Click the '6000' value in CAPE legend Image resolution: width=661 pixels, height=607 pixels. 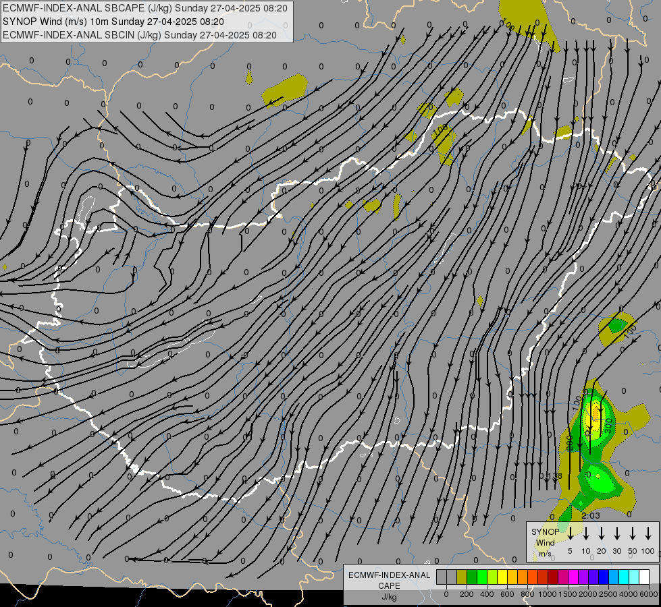pos(648,594)
